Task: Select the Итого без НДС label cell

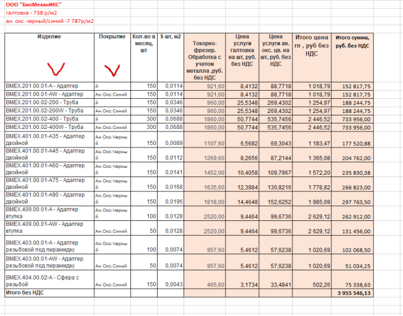Action: coord(49,293)
